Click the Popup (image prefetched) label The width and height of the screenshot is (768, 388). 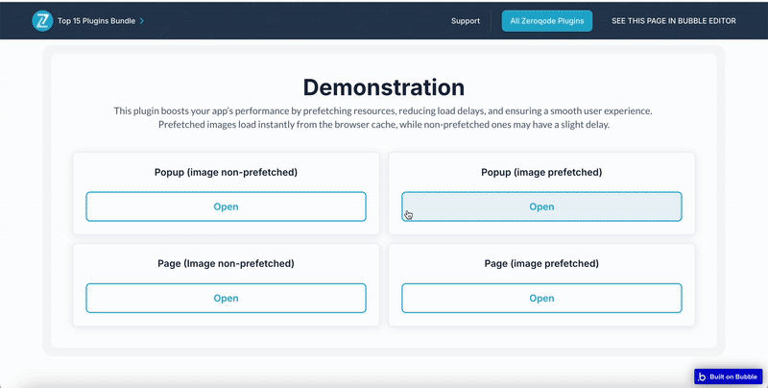(541, 172)
